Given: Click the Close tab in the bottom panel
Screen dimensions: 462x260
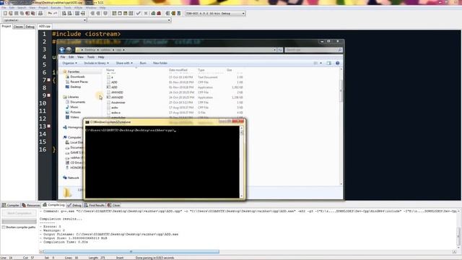Looking at the screenshot, I should (114, 205).
